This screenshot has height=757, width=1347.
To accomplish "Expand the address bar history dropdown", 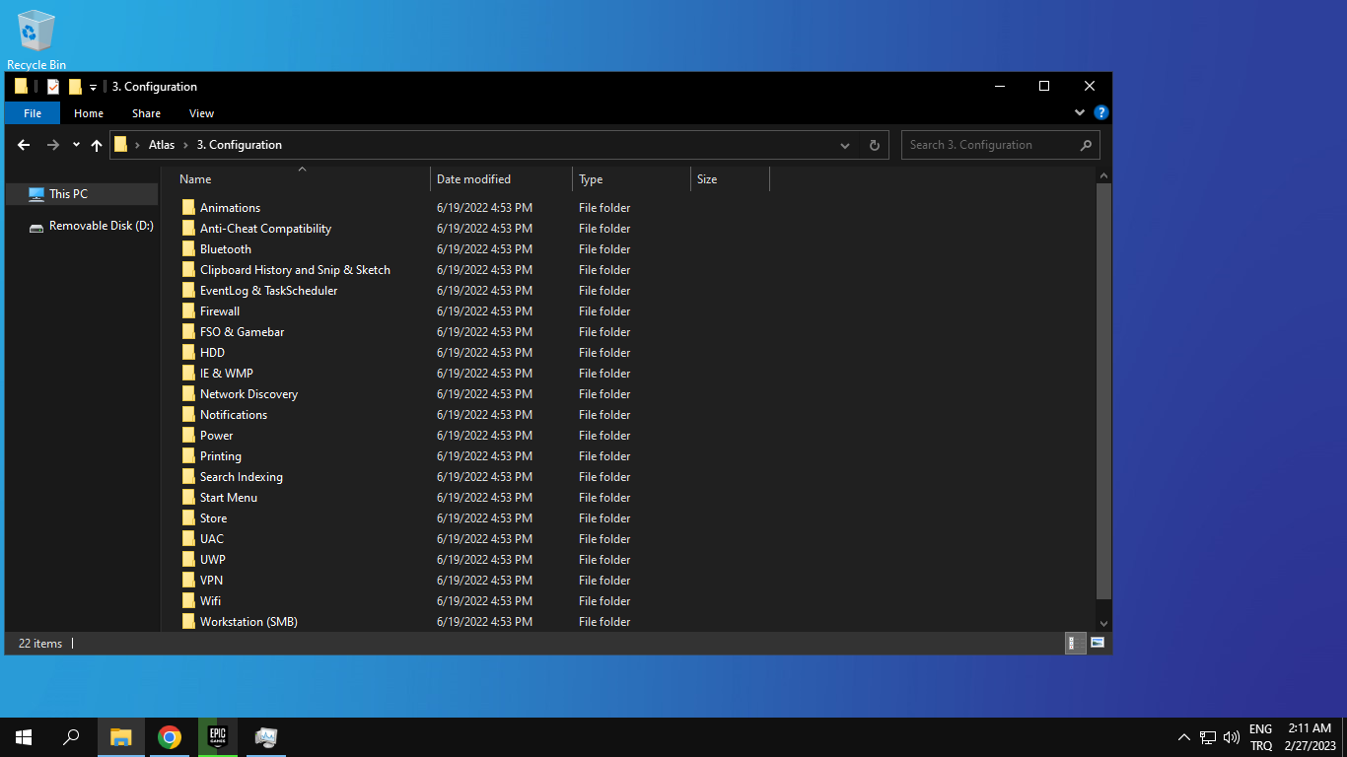I will tap(845, 145).
